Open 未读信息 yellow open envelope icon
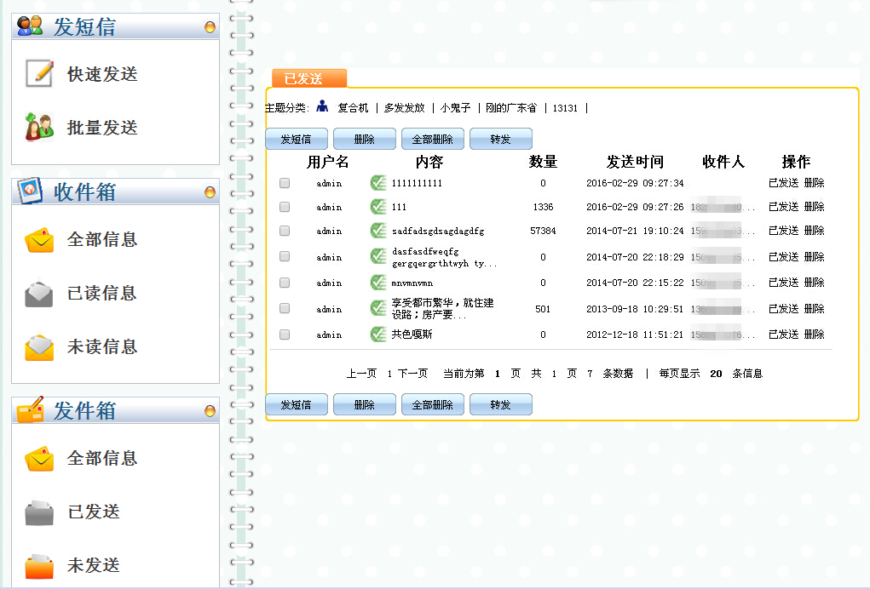The image size is (870, 589). click(39, 347)
